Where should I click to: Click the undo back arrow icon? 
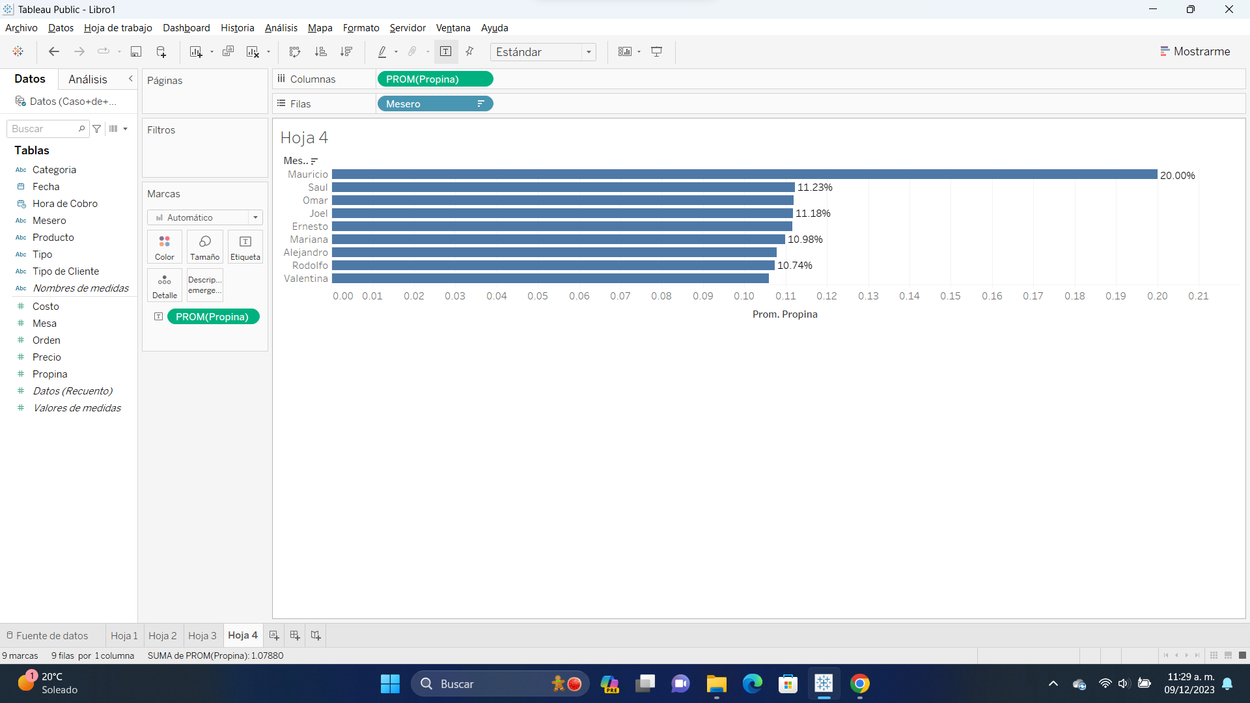(54, 51)
